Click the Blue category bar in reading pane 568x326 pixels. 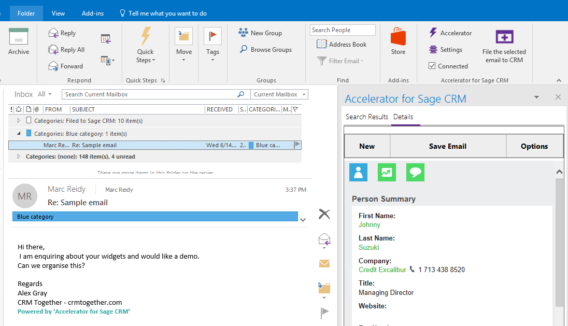coord(155,217)
